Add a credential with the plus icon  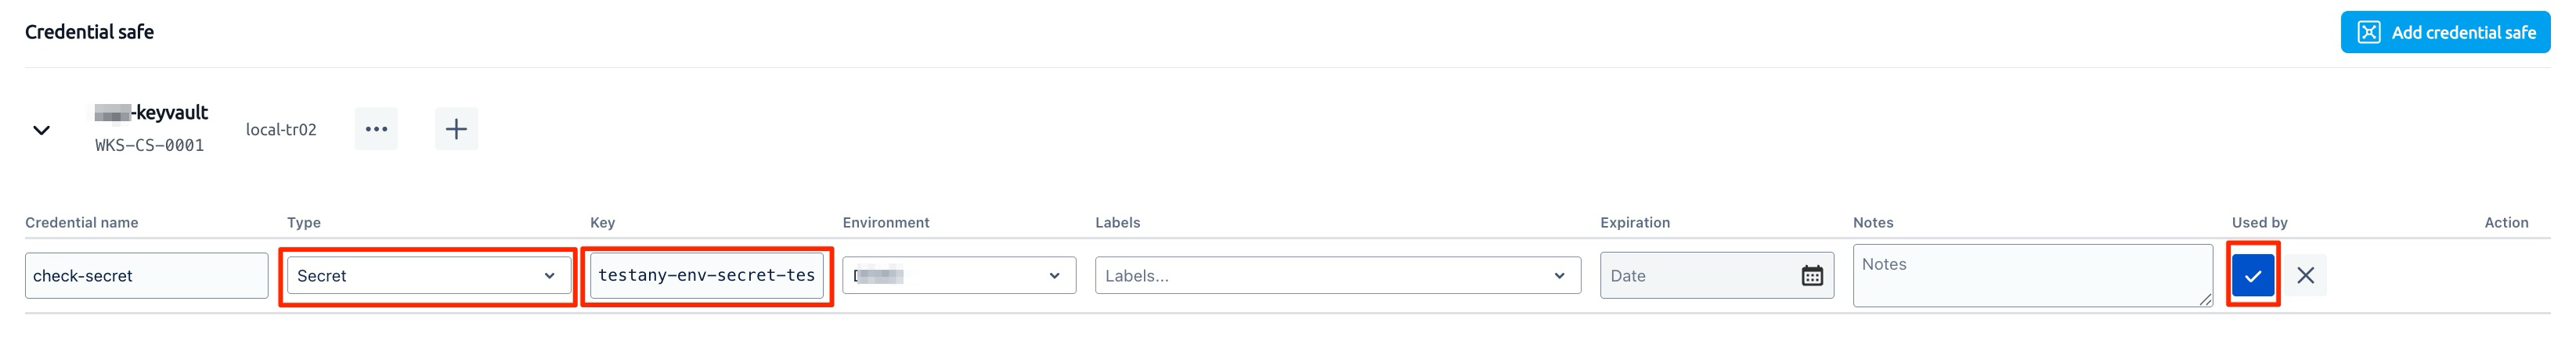pos(456,129)
